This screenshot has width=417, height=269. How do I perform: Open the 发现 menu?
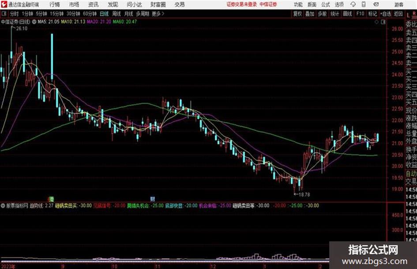coord(113,4)
